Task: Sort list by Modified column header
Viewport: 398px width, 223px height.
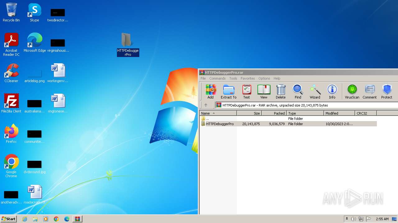Action: coord(339,113)
